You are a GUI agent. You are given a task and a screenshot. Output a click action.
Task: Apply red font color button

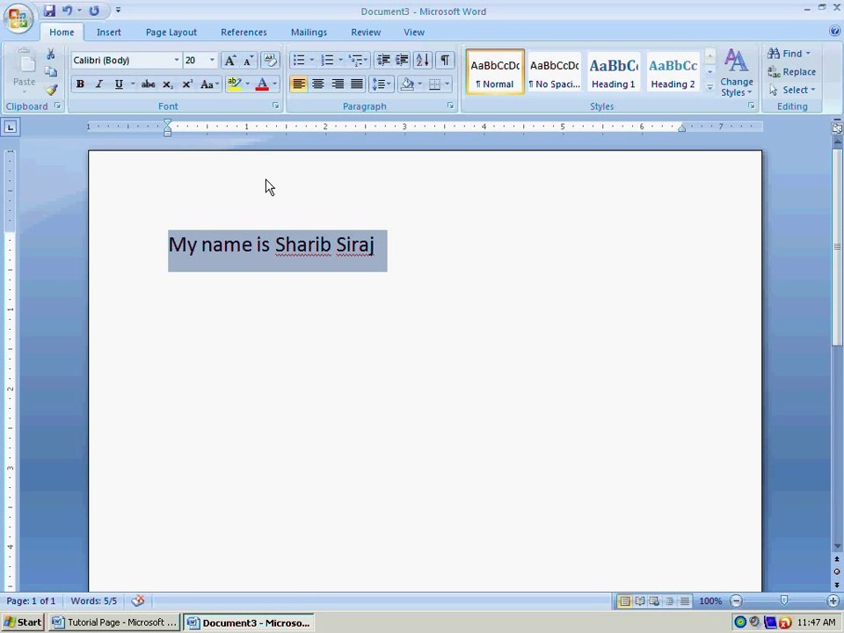[x=262, y=84]
